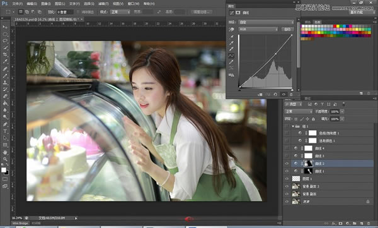Pick the red swatch in Swatches panel
Screen dimensions: 378x228
coord(335,26)
